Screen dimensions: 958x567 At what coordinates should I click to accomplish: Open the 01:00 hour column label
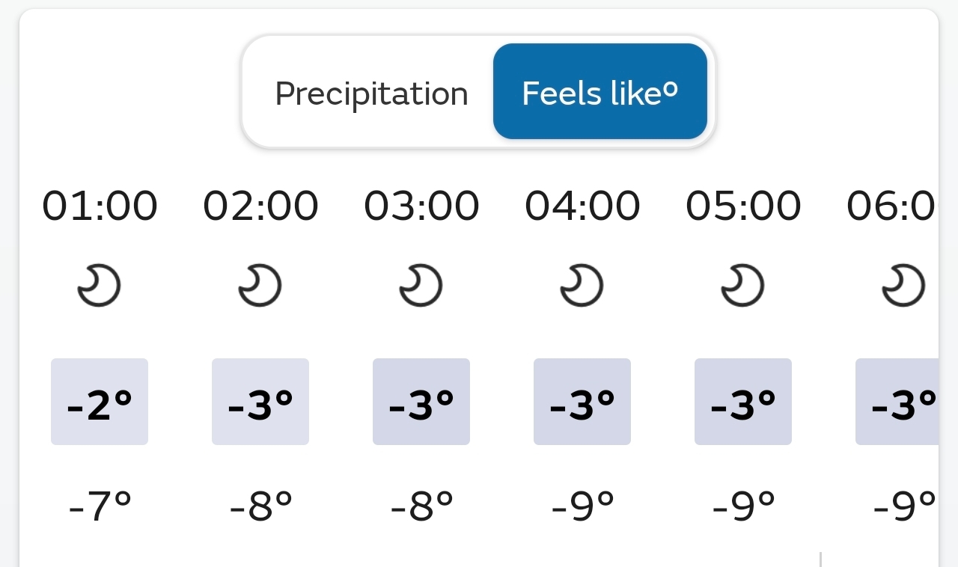pos(100,206)
